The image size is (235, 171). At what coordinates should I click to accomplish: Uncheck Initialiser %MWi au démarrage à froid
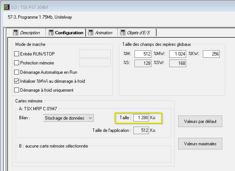(x=16, y=81)
